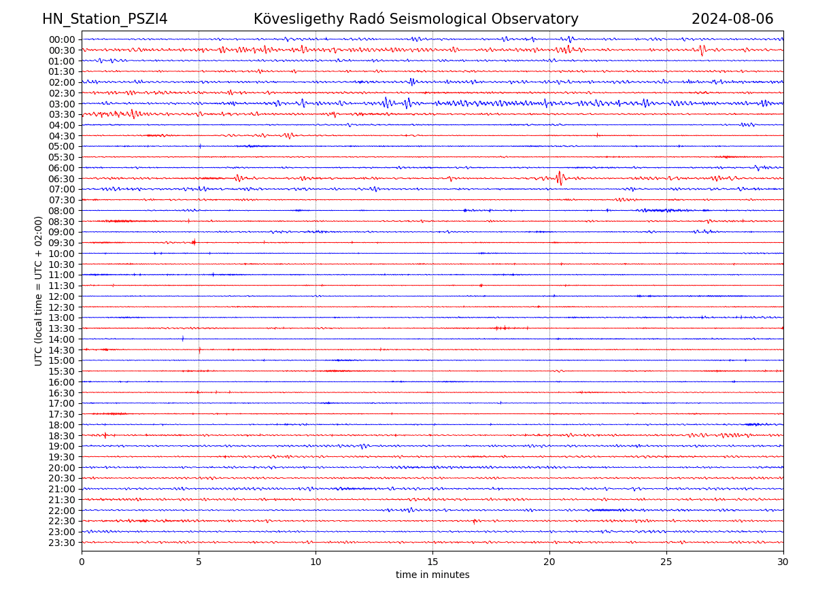Select the 00:00 row time label
The height and width of the screenshot is (612, 816).
point(62,39)
